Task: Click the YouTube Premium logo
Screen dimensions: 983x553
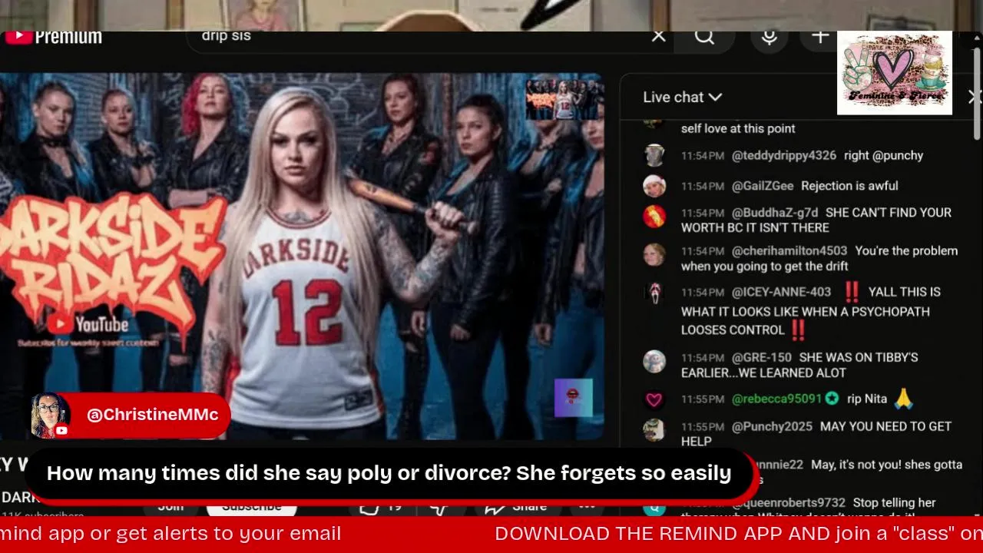Action: click(x=53, y=36)
